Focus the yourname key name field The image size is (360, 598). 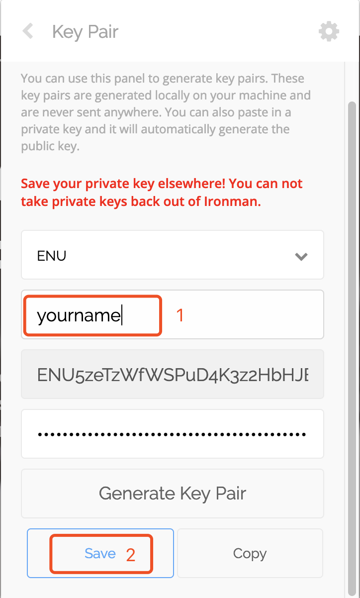pyautogui.click(x=173, y=314)
